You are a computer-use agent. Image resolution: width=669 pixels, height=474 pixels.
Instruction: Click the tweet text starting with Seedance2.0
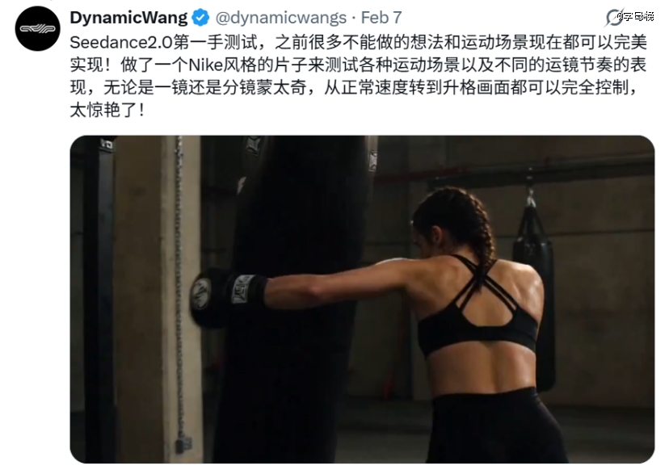[x=359, y=76]
